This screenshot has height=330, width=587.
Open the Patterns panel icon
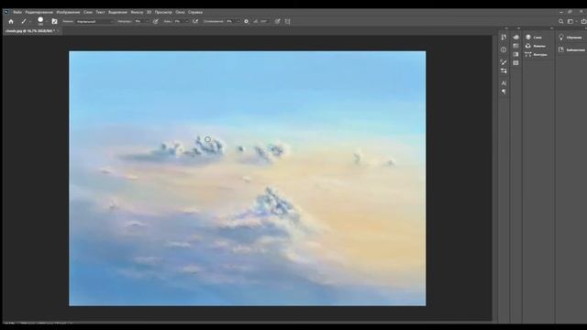pos(515,63)
